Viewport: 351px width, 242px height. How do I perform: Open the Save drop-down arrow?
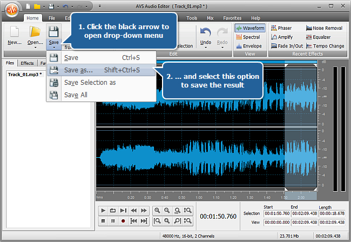tap(54, 48)
